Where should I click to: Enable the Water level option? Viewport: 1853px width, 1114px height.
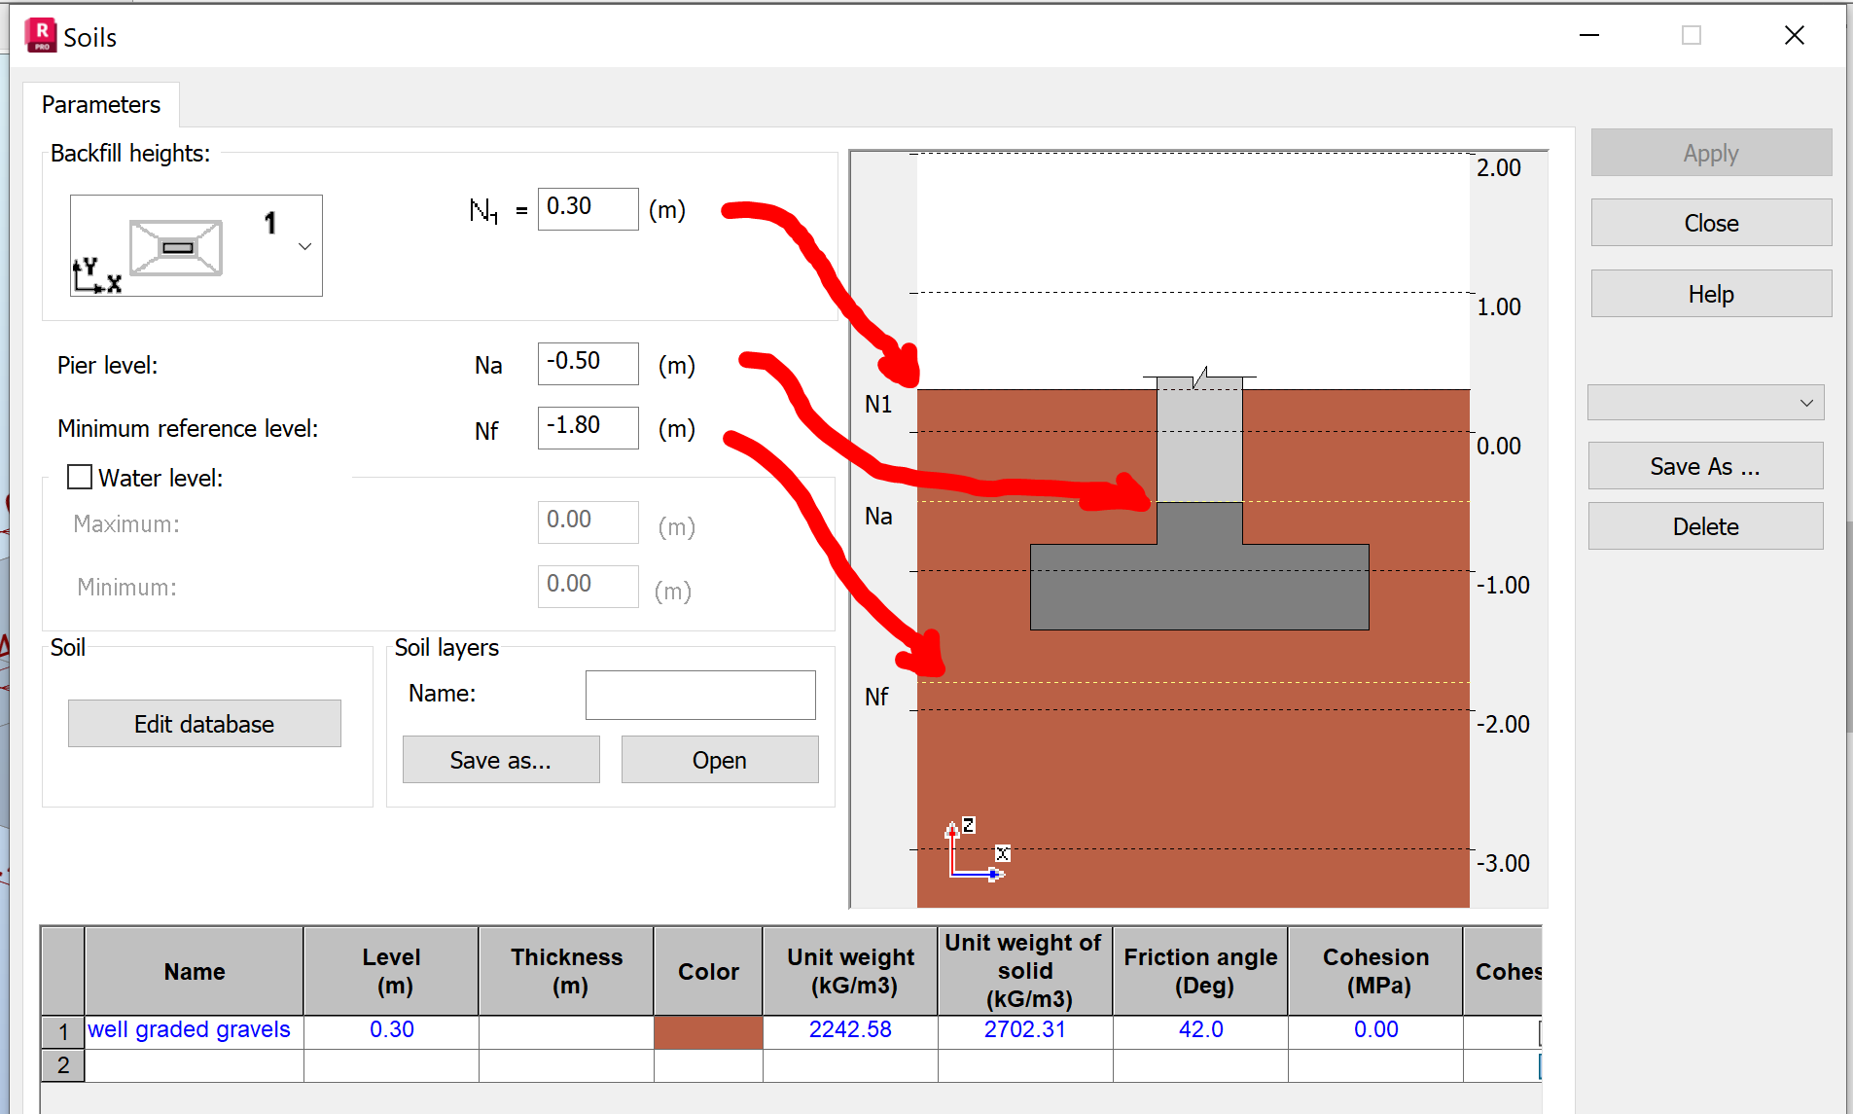80,477
